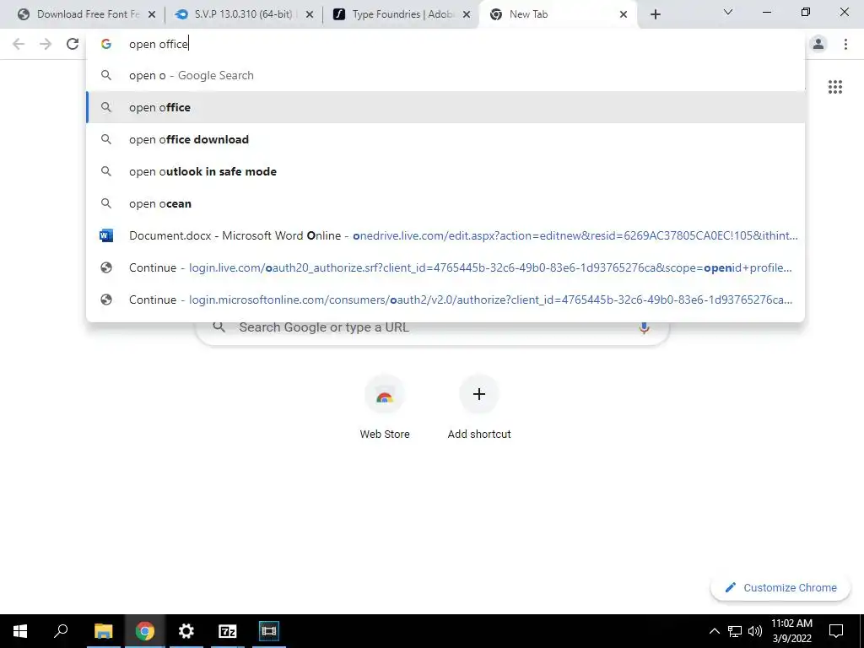Close the New Tab tab

(624, 14)
